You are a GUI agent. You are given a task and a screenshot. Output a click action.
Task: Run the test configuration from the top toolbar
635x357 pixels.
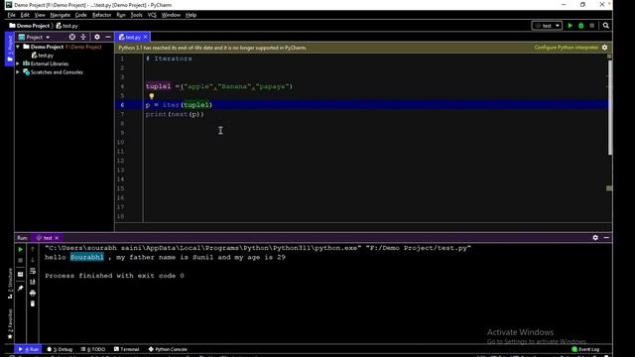[571, 26]
